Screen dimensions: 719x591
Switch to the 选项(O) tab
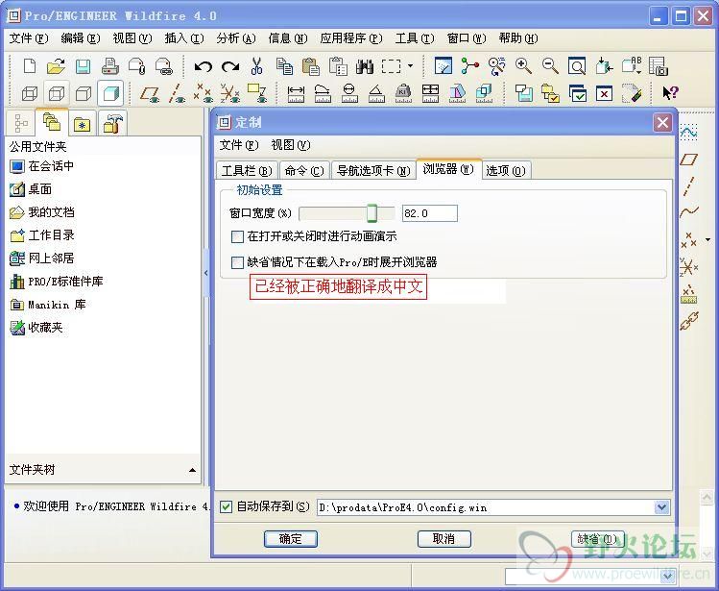(505, 171)
